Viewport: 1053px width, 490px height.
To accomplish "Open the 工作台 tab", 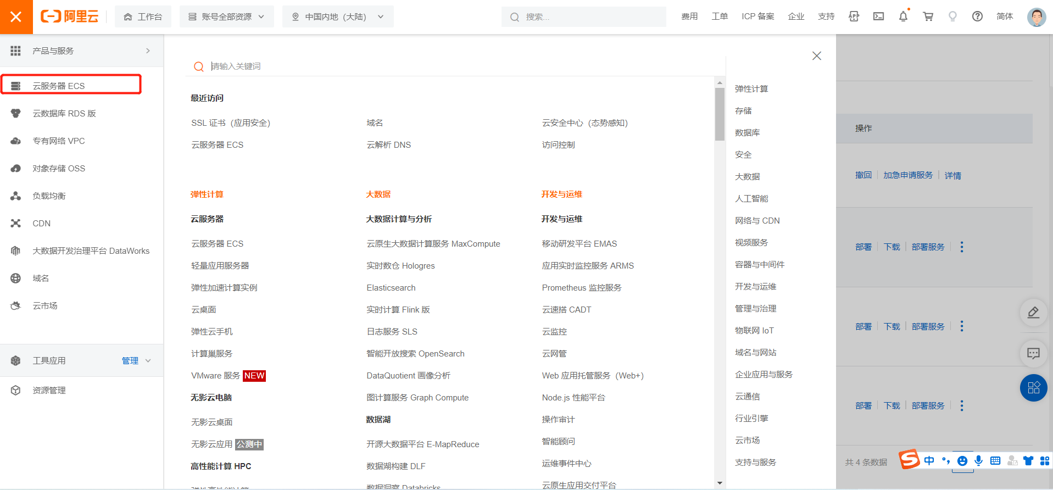I will coord(143,16).
